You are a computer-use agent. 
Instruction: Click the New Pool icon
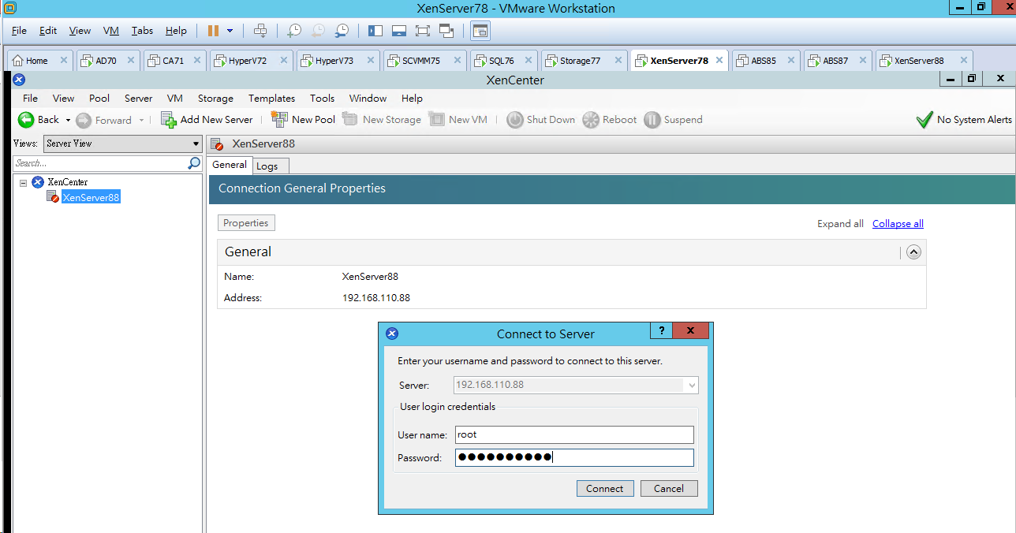(x=279, y=119)
